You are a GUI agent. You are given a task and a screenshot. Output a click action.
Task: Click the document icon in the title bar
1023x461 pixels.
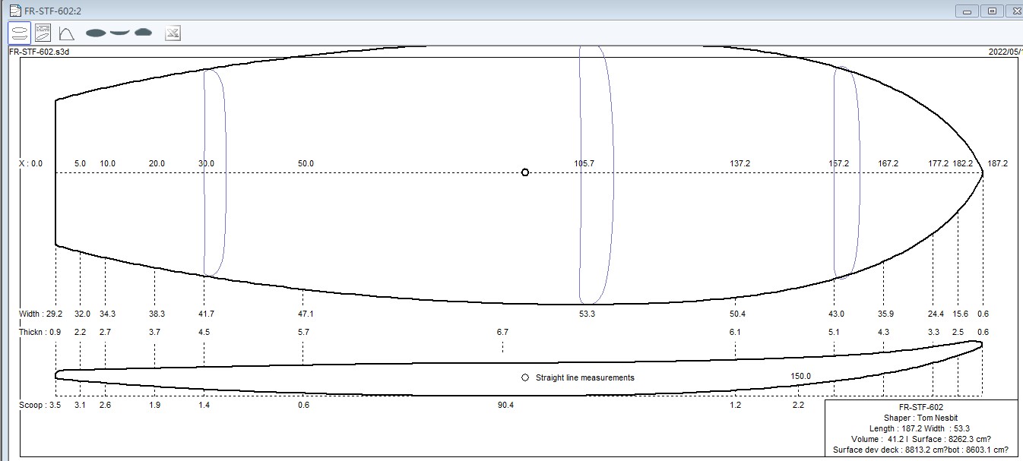pos(14,10)
